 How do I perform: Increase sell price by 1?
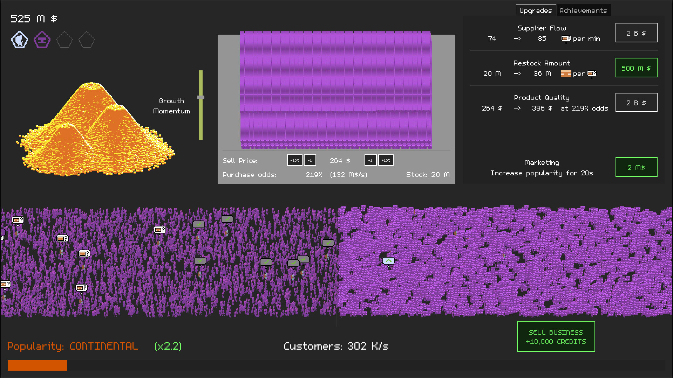[371, 160]
